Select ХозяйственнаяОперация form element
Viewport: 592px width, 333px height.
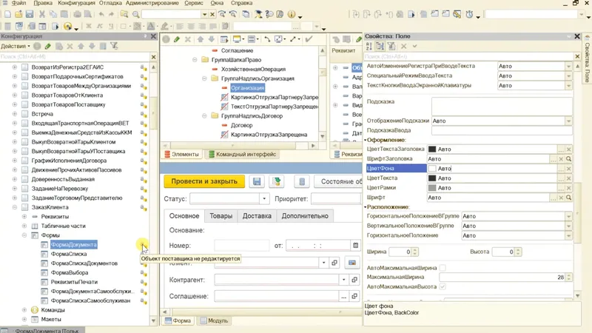[253, 69]
